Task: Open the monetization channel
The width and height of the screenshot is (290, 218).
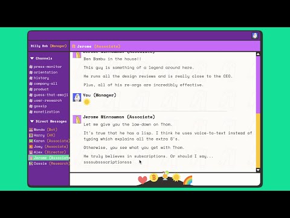Action: coord(45,112)
